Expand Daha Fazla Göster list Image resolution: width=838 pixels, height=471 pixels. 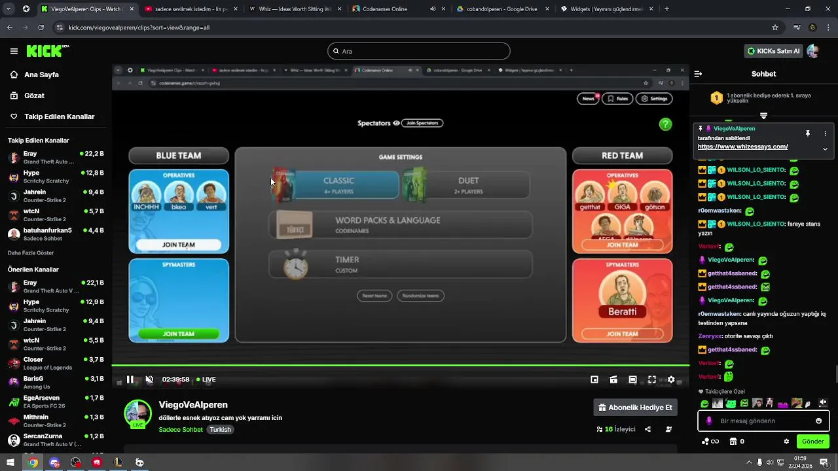coord(31,253)
